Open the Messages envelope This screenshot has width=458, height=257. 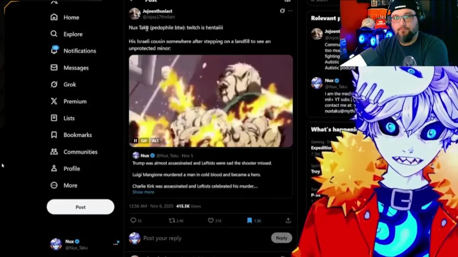(x=54, y=67)
